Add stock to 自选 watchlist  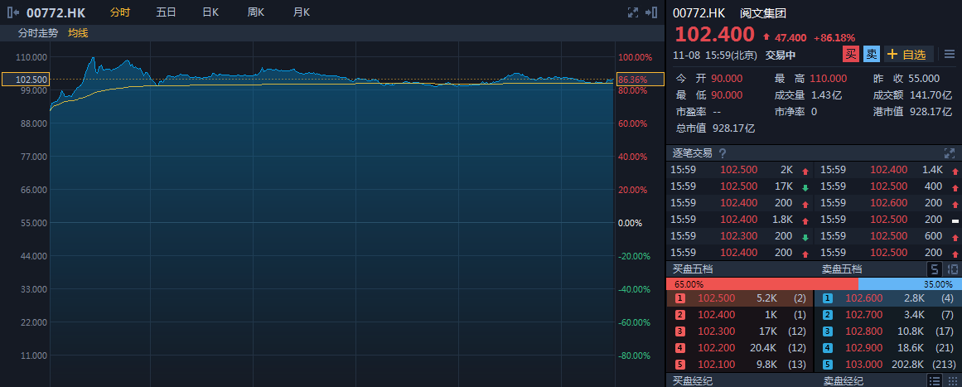(909, 55)
